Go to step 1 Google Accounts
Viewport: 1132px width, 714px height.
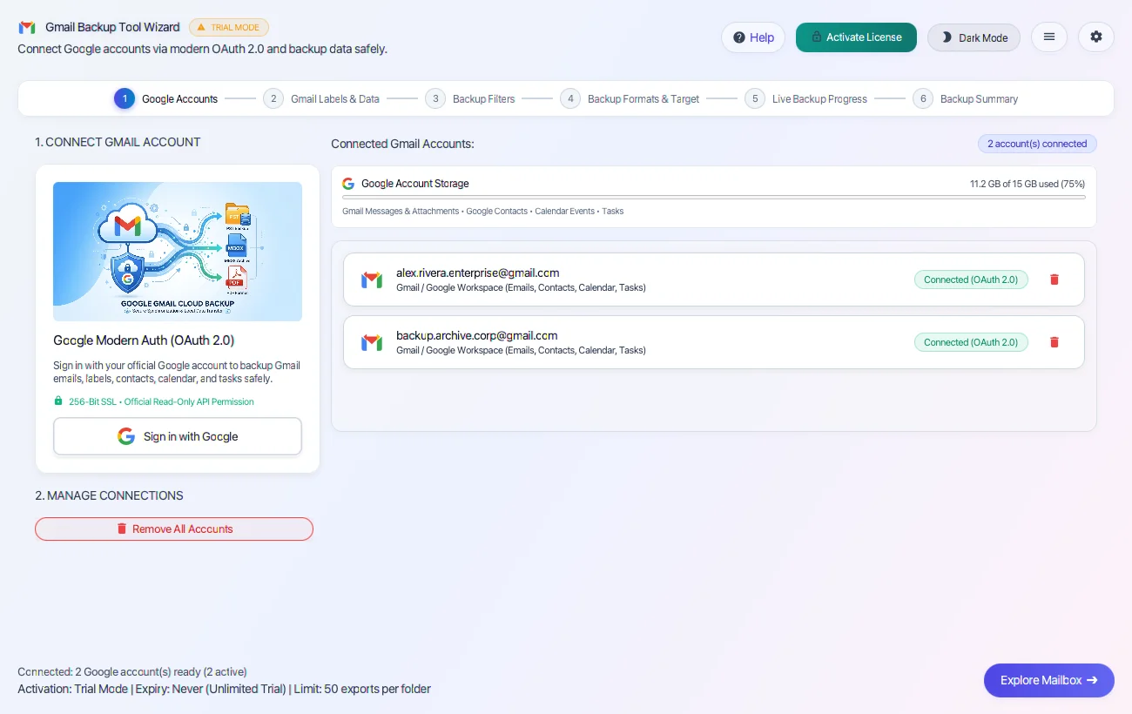pos(166,99)
